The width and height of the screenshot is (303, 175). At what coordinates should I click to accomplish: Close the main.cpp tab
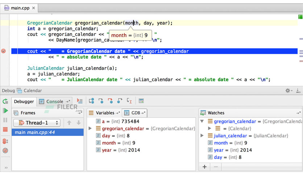point(34,8)
